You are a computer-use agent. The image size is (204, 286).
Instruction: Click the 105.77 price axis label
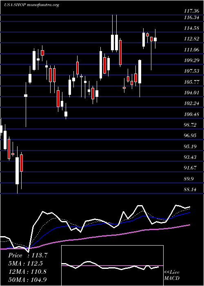pos(192,82)
